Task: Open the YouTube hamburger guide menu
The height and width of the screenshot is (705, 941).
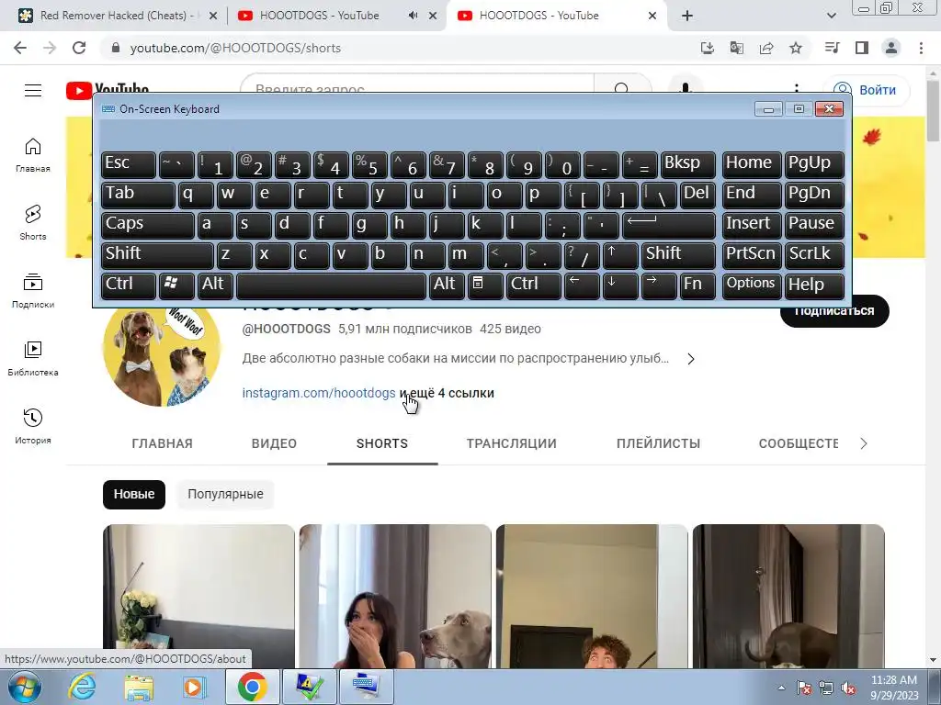Action: (x=33, y=91)
